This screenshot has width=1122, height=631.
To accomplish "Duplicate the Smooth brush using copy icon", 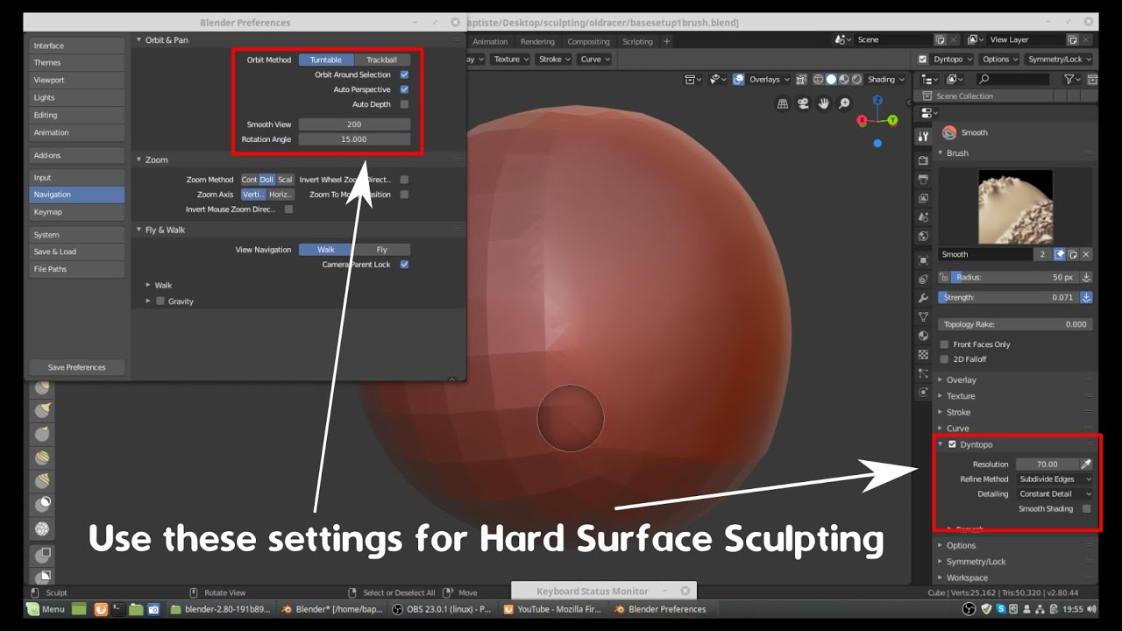I will 1073,254.
